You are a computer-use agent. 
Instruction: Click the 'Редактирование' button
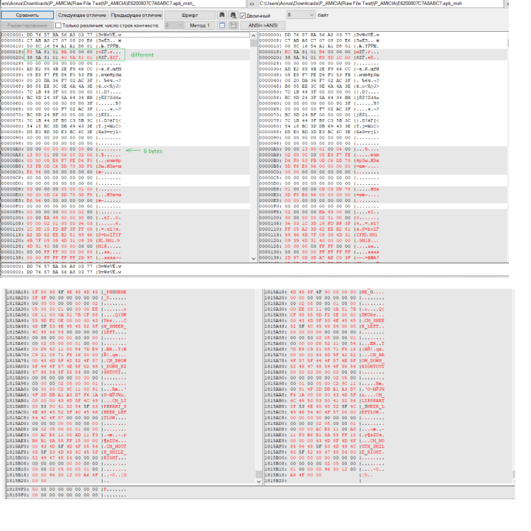[26, 25]
